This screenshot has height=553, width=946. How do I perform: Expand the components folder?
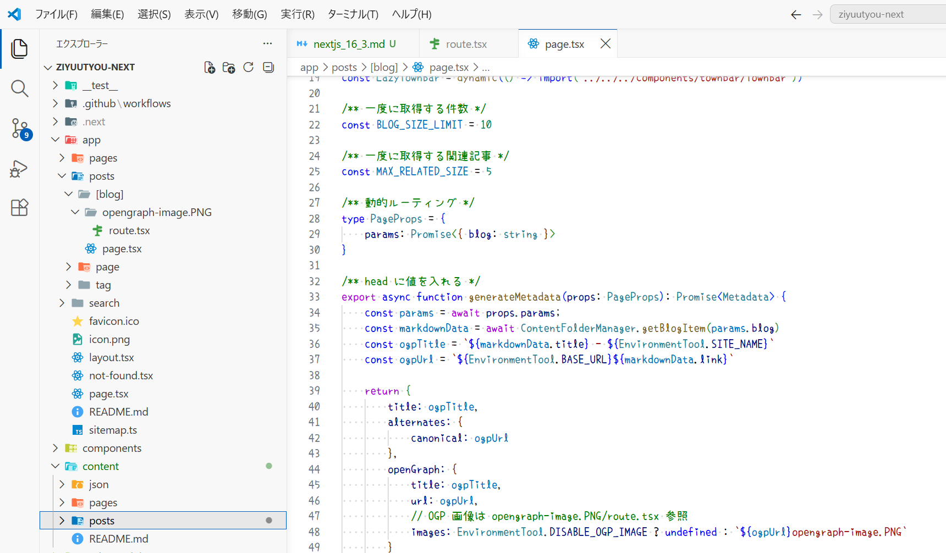click(55, 448)
